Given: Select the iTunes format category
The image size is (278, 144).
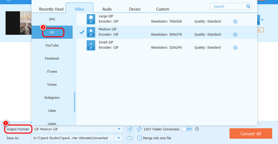Looking at the screenshot, I should (52, 72).
